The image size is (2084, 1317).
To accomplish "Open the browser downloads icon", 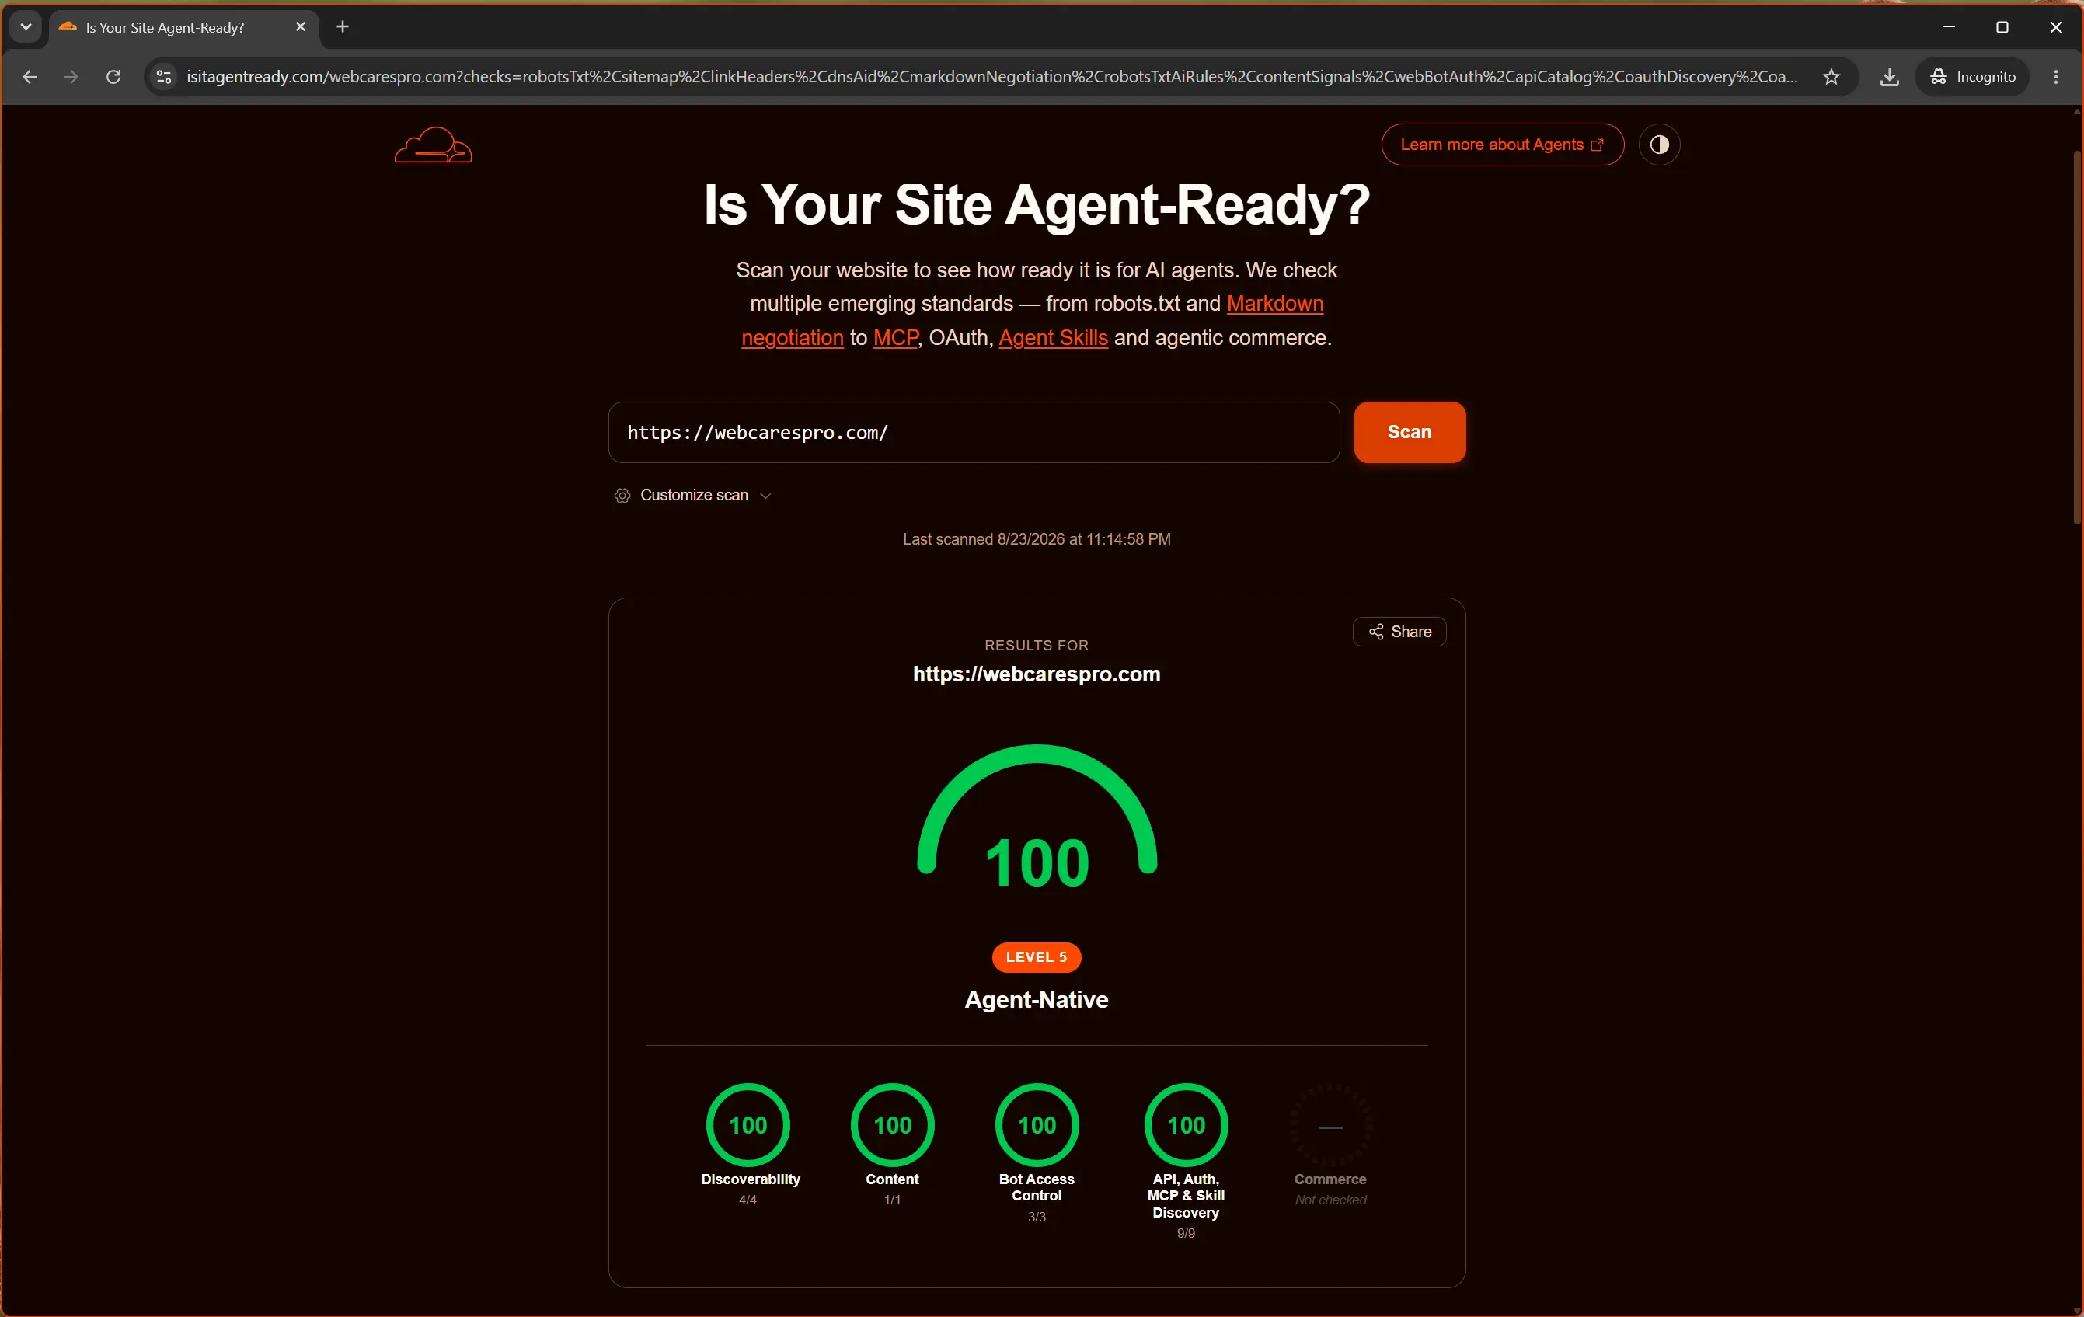I will pos(1889,77).
